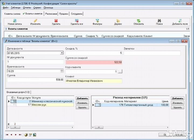Switch to the Расписание tab

tap(51, 13)
